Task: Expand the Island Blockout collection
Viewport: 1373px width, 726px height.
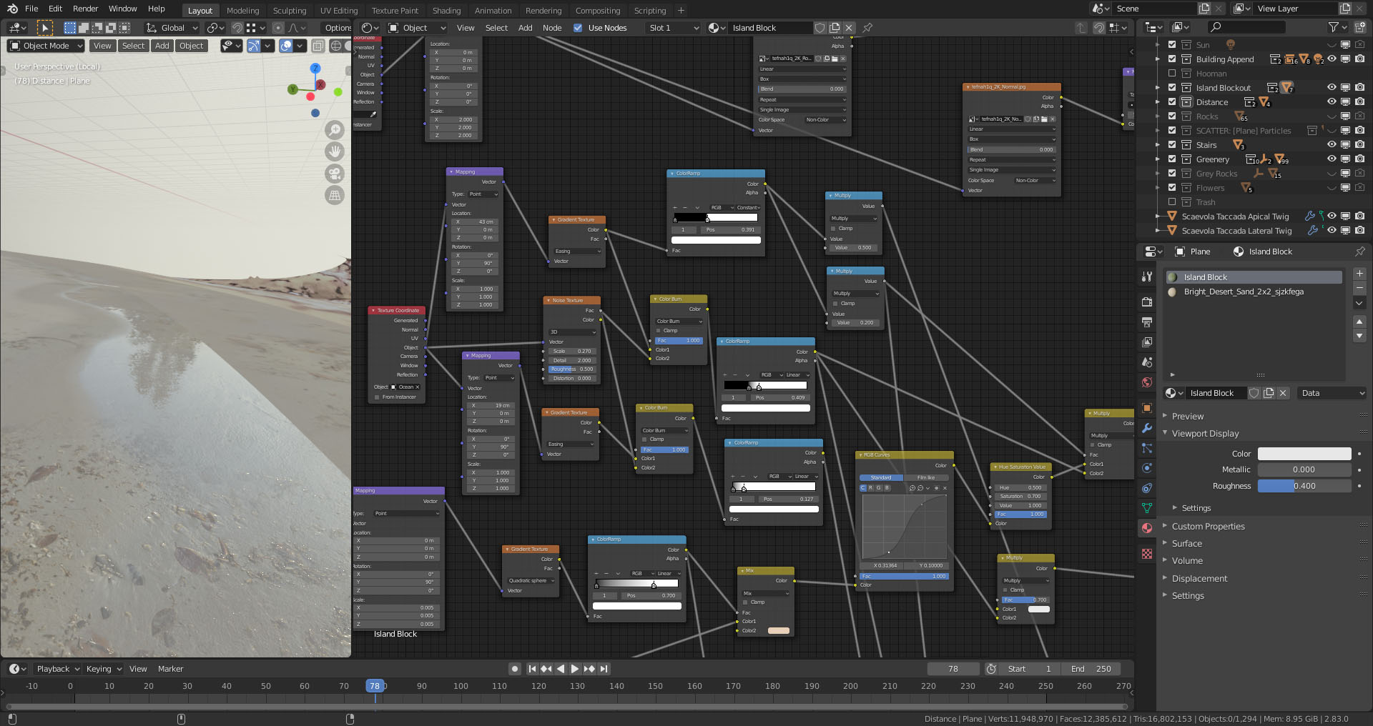Action: [x=1158, y=88]
